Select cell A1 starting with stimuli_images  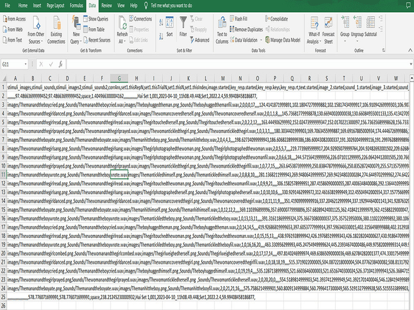(15, 87)
